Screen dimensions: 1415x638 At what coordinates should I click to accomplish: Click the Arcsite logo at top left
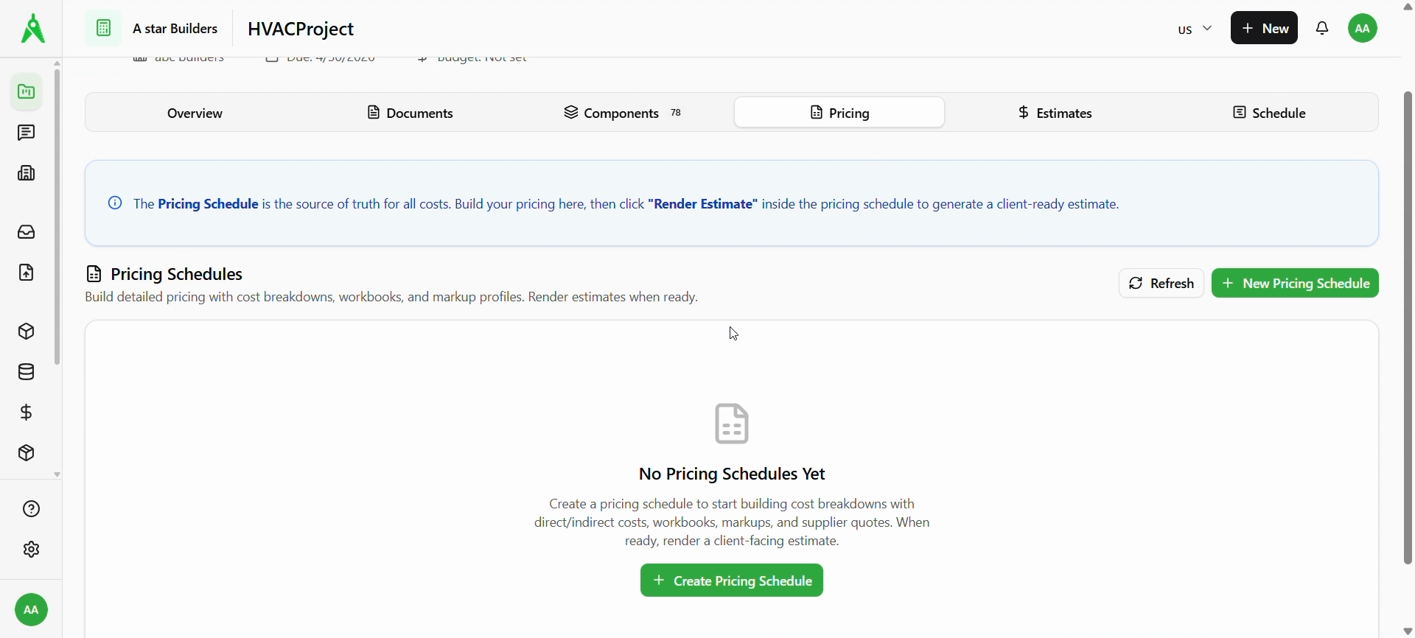[32, 29]
